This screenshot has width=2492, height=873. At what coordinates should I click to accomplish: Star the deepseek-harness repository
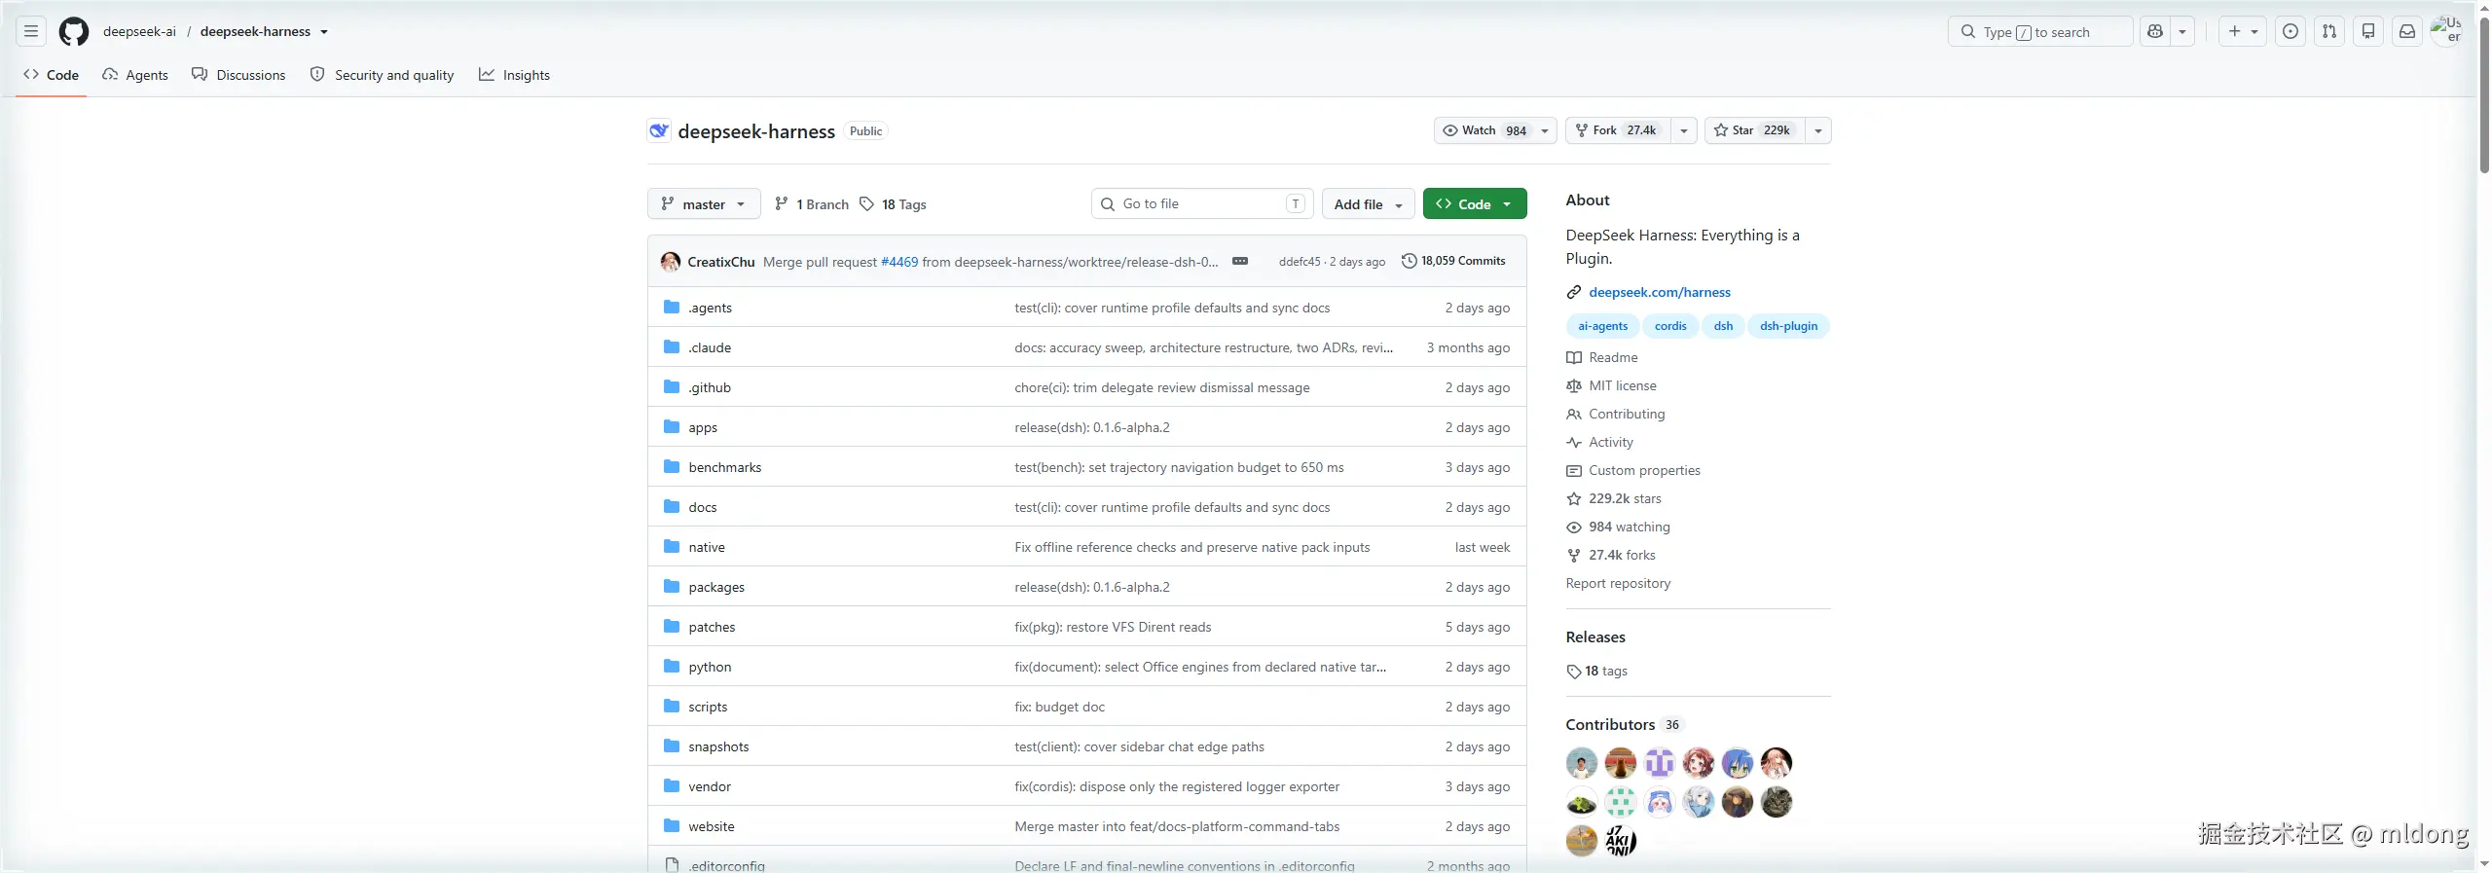(1755, 130)
